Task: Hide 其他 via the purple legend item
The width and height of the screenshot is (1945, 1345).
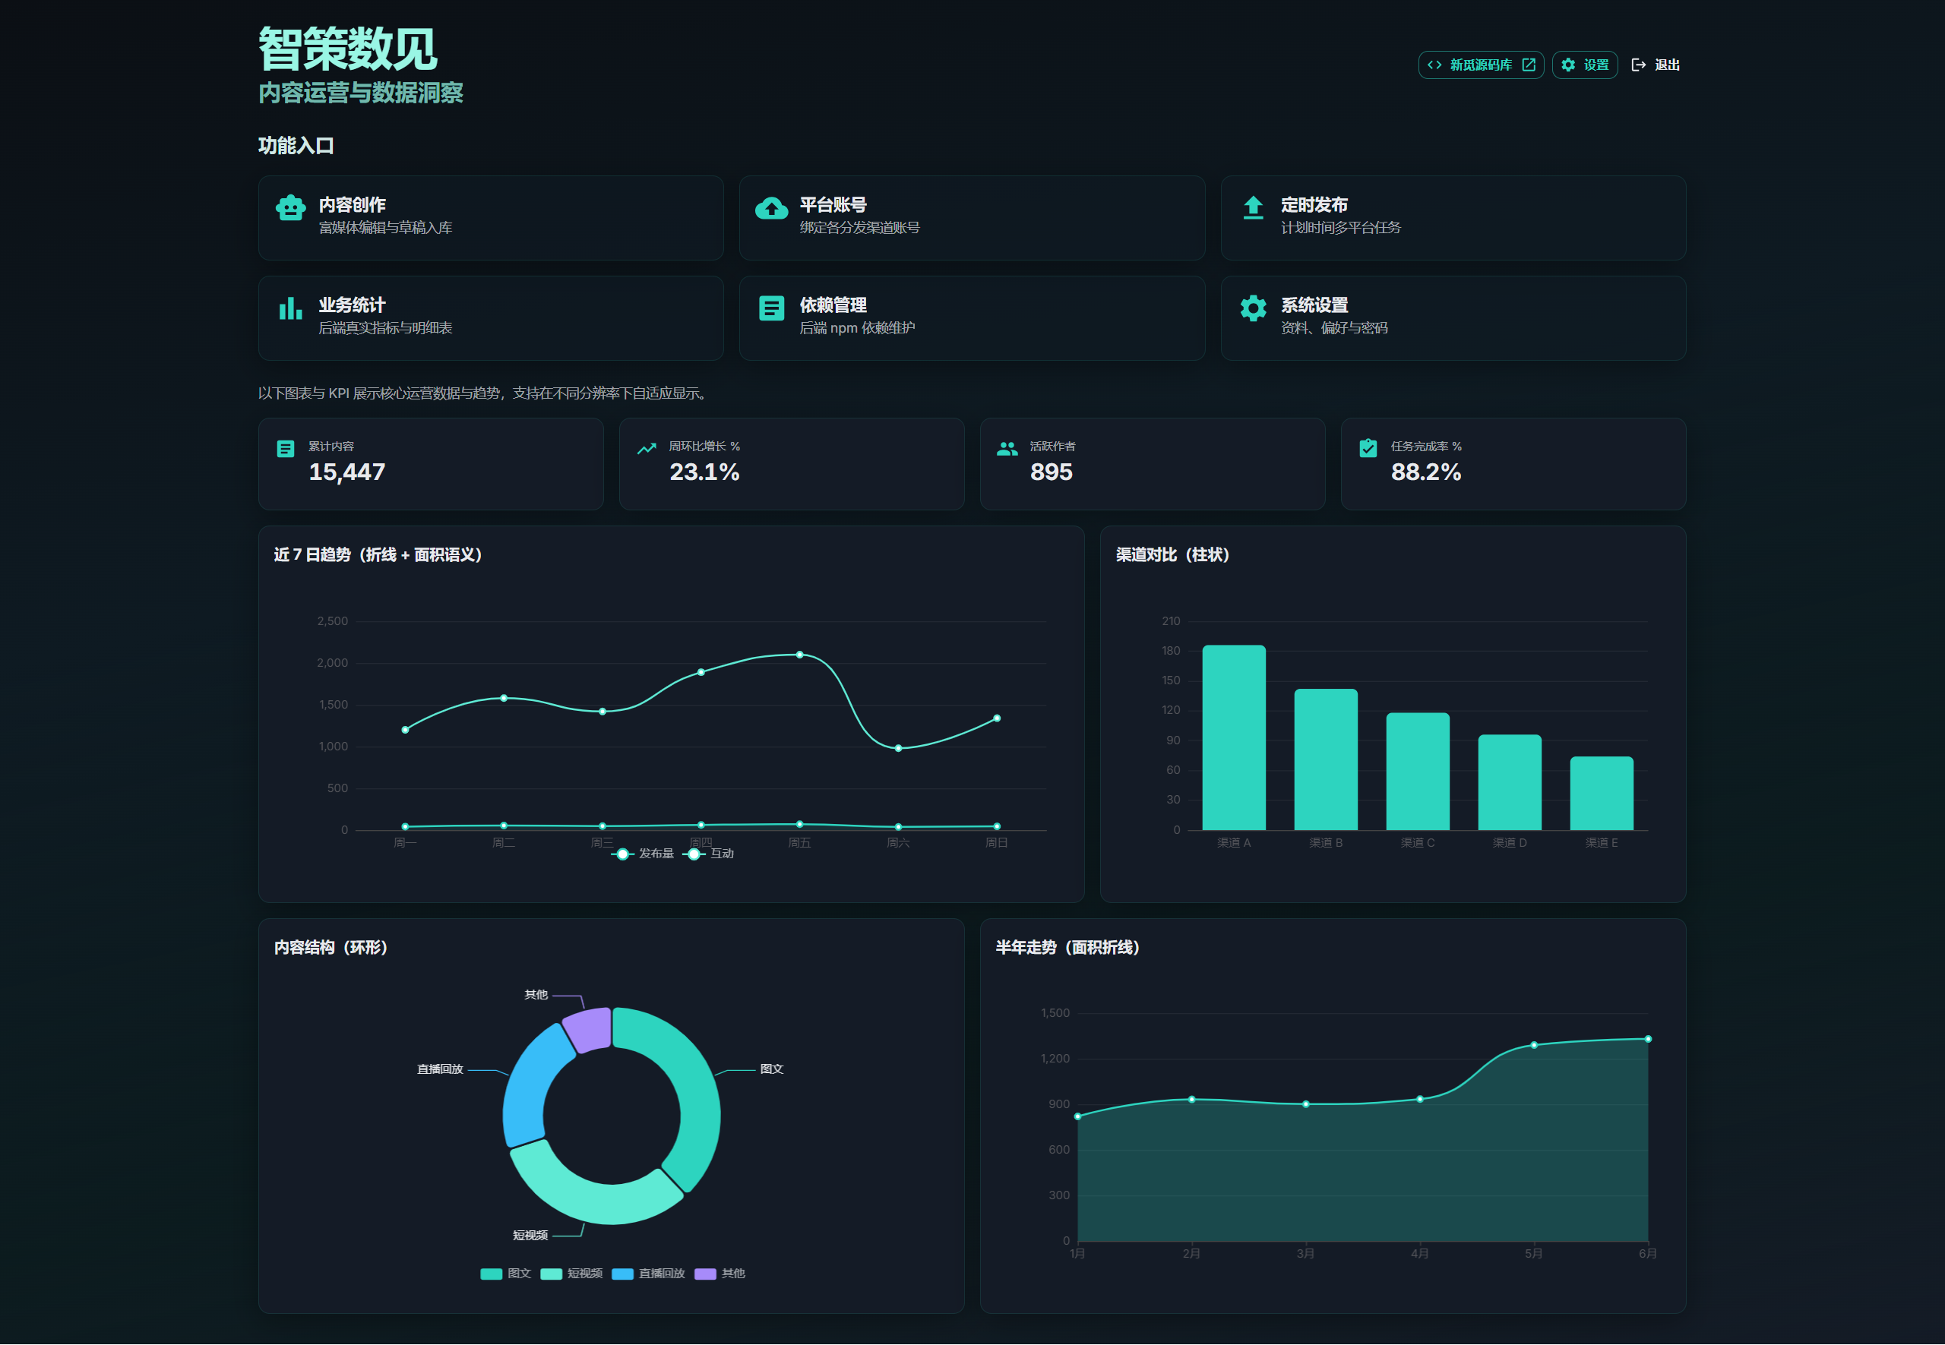Action: coord(722,1274)
